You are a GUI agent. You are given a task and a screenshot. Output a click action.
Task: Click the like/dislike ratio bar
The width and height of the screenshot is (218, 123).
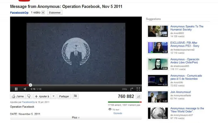pyautogui.click(x=125, y=102)
